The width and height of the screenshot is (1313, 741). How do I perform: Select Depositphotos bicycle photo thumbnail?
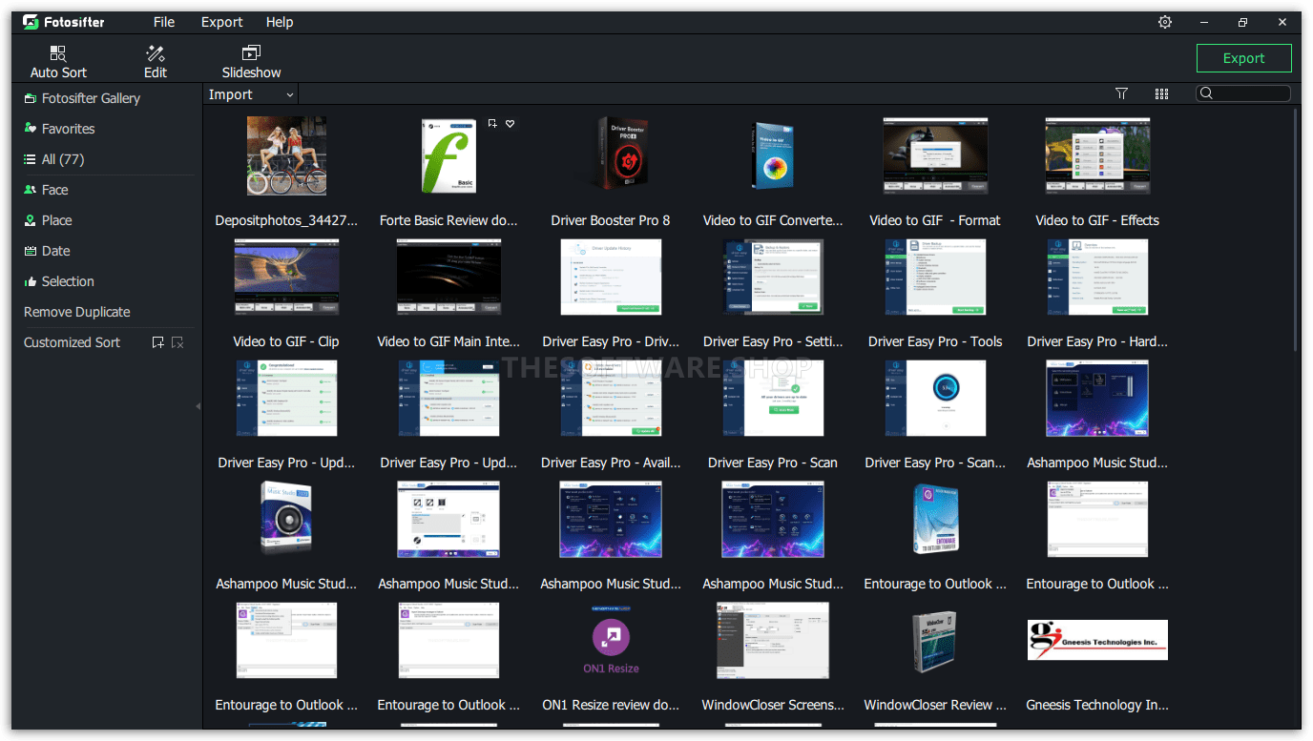pos(286,155)
